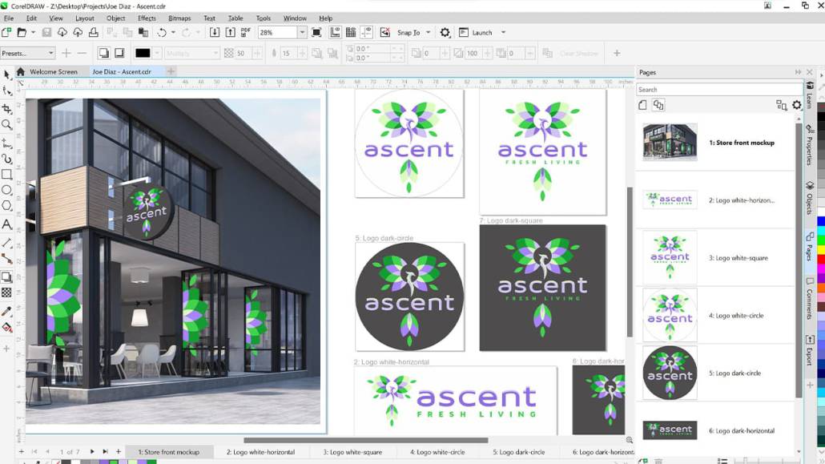
Task: Expand the Launch dropdown arrow
Action: click(x=502, y=32)
